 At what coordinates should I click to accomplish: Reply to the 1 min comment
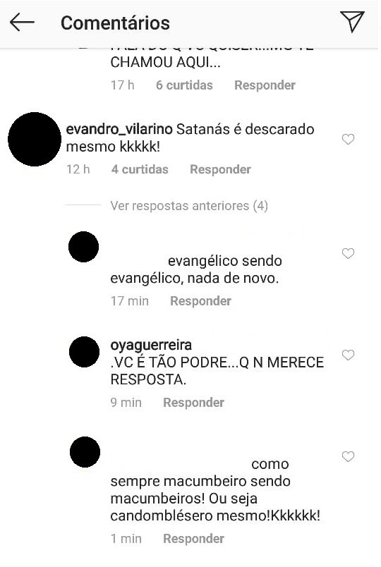[x=193, y=538]
